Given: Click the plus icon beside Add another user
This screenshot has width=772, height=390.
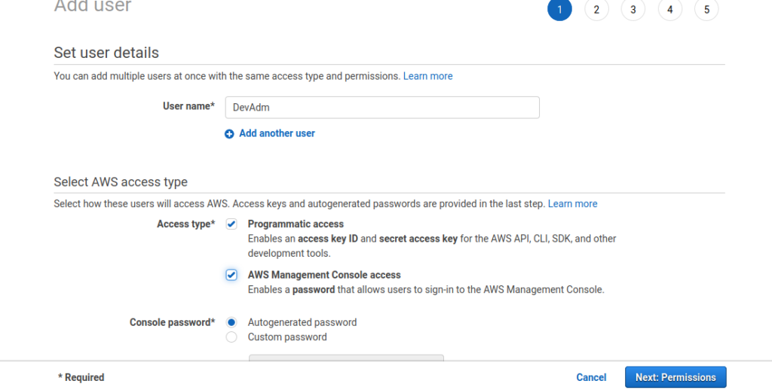Looking at the screenshot, I should (229, 134).
